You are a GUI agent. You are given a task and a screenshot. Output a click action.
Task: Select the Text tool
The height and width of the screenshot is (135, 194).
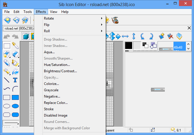pyautogui.click(x=15, y=80)
